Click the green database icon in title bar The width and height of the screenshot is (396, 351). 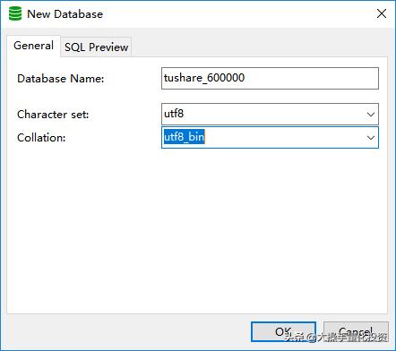click(15, 13)
